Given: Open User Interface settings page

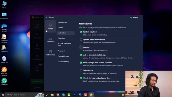Looking at the screenshot, I should point(63,22).
